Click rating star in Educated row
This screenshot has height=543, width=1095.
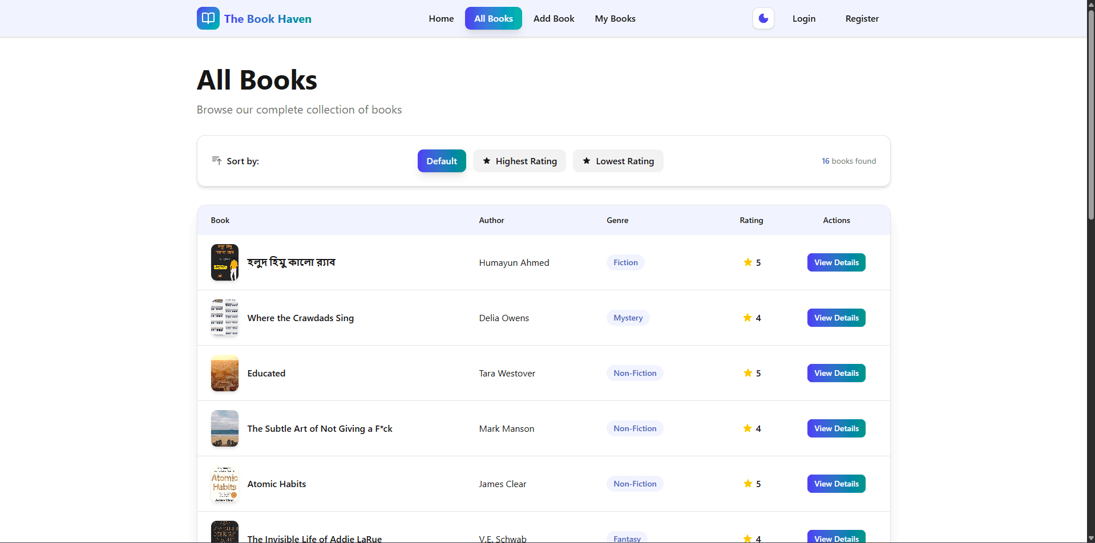(x=747, y=373)
